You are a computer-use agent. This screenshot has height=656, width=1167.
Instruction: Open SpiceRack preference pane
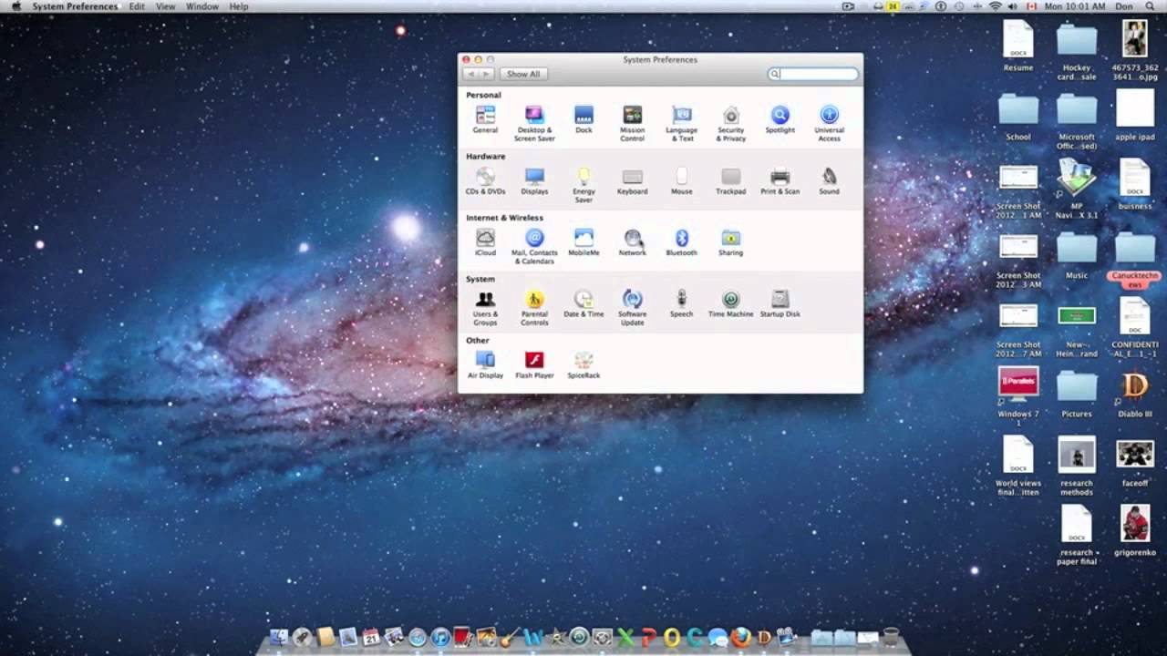[583, 364]
